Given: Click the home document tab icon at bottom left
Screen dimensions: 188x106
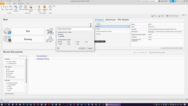Looking at the screenshot, I should tap(1, 100).
